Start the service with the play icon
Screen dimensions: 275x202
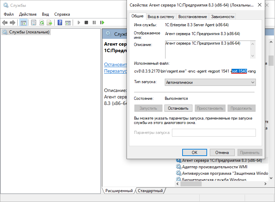pos(79,22)
